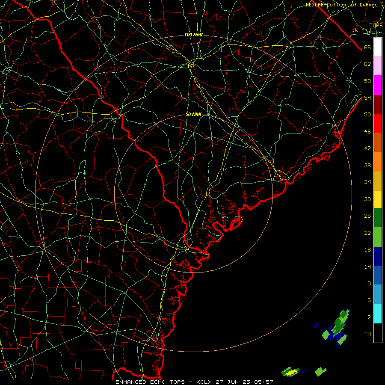Click the legend value '54'
This screenshot has height=385, width=385.
367,98
